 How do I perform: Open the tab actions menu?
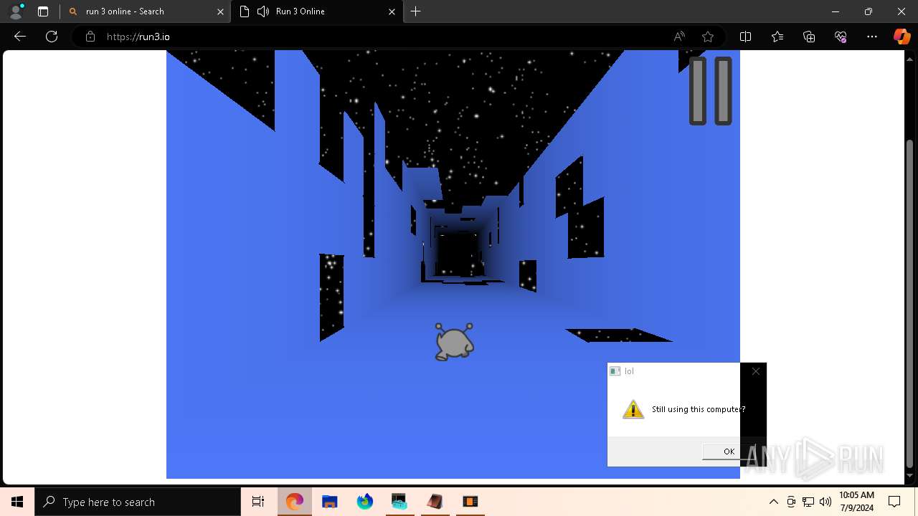click(43, 11)
